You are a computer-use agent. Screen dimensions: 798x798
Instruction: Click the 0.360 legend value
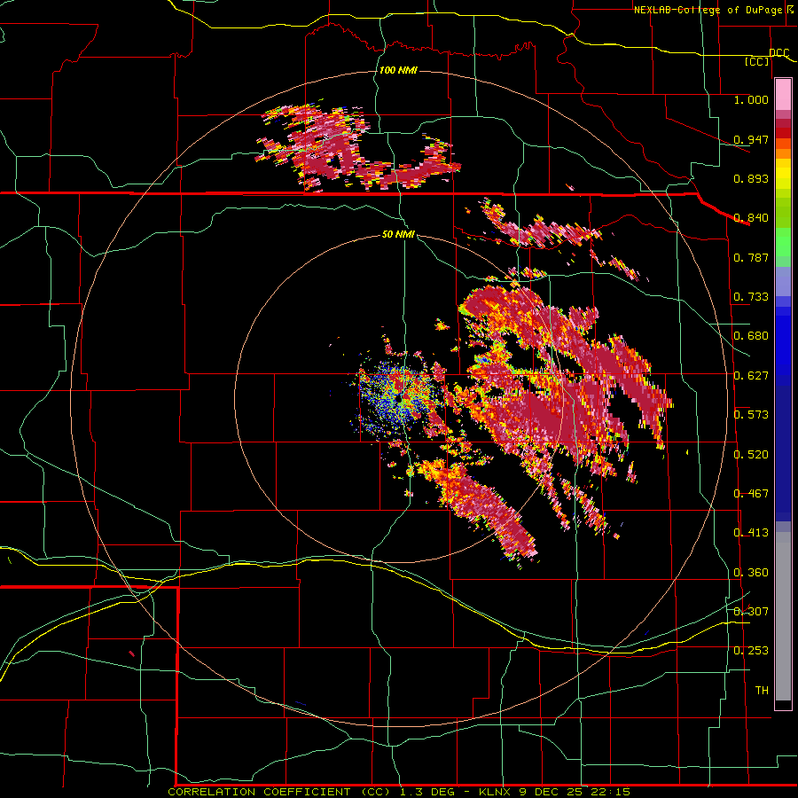tap(751, 573)
